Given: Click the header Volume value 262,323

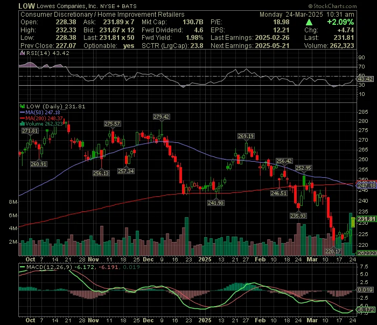Looking at the screenshot, I should click(342, 46).
